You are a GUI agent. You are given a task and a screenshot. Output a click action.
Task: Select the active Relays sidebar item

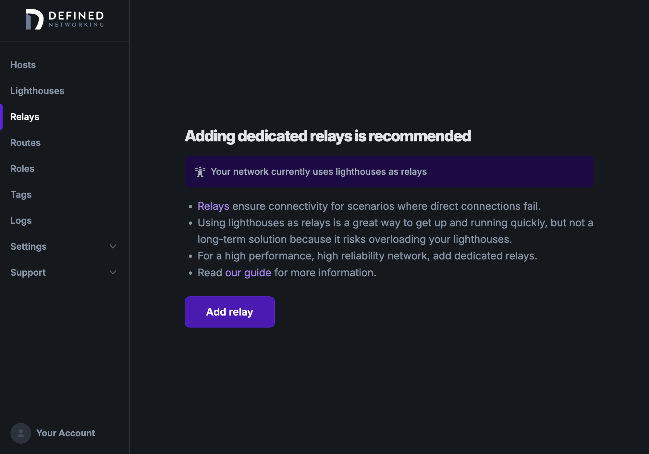(25, 117)
